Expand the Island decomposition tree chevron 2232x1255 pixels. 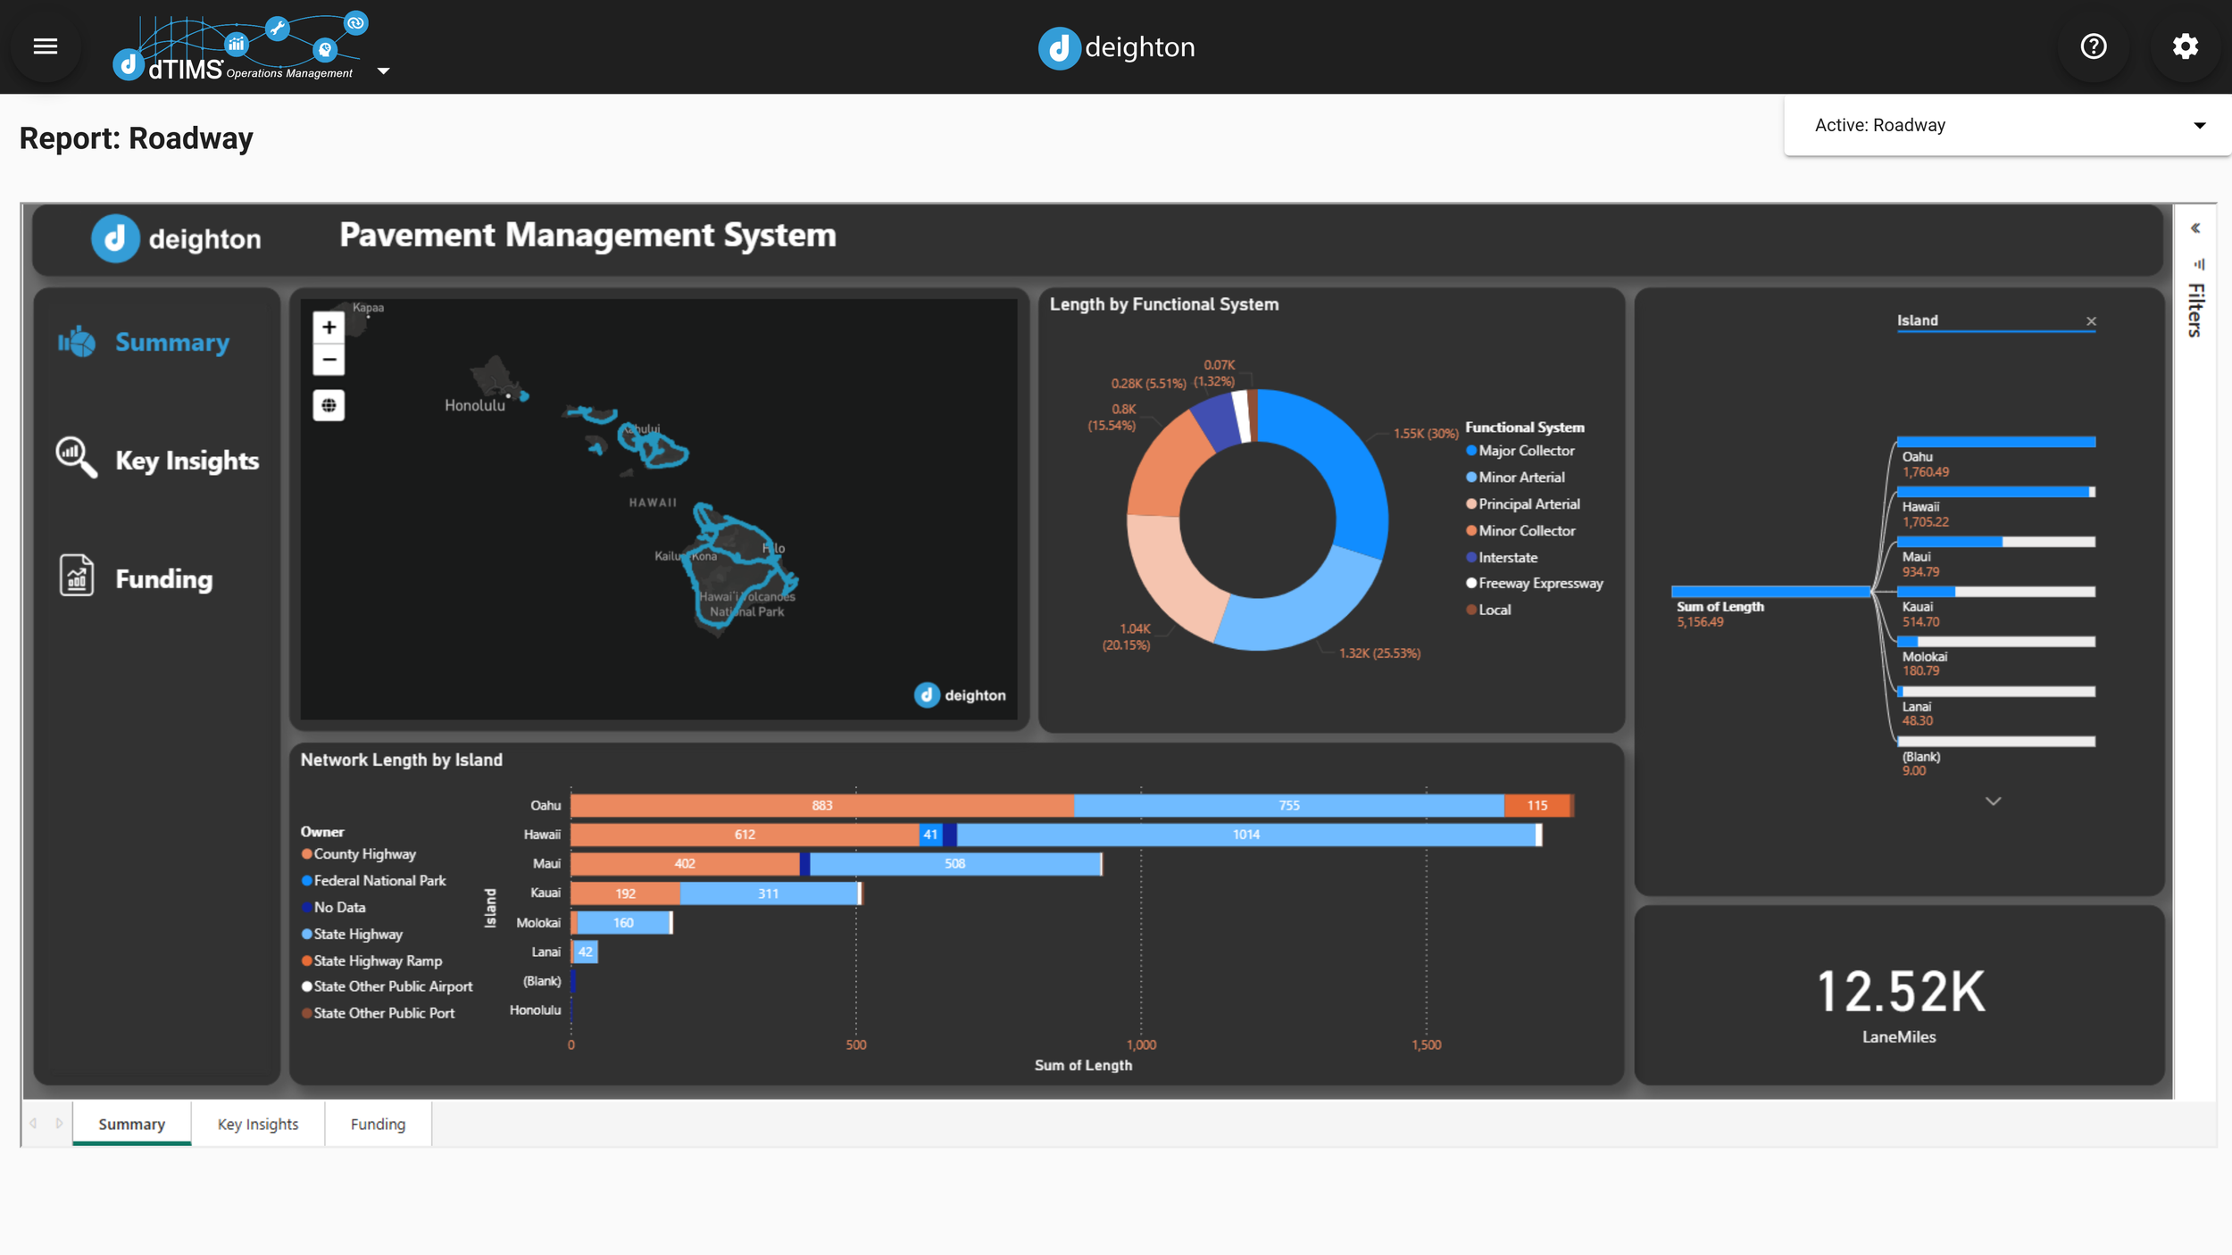(1995, 801)
